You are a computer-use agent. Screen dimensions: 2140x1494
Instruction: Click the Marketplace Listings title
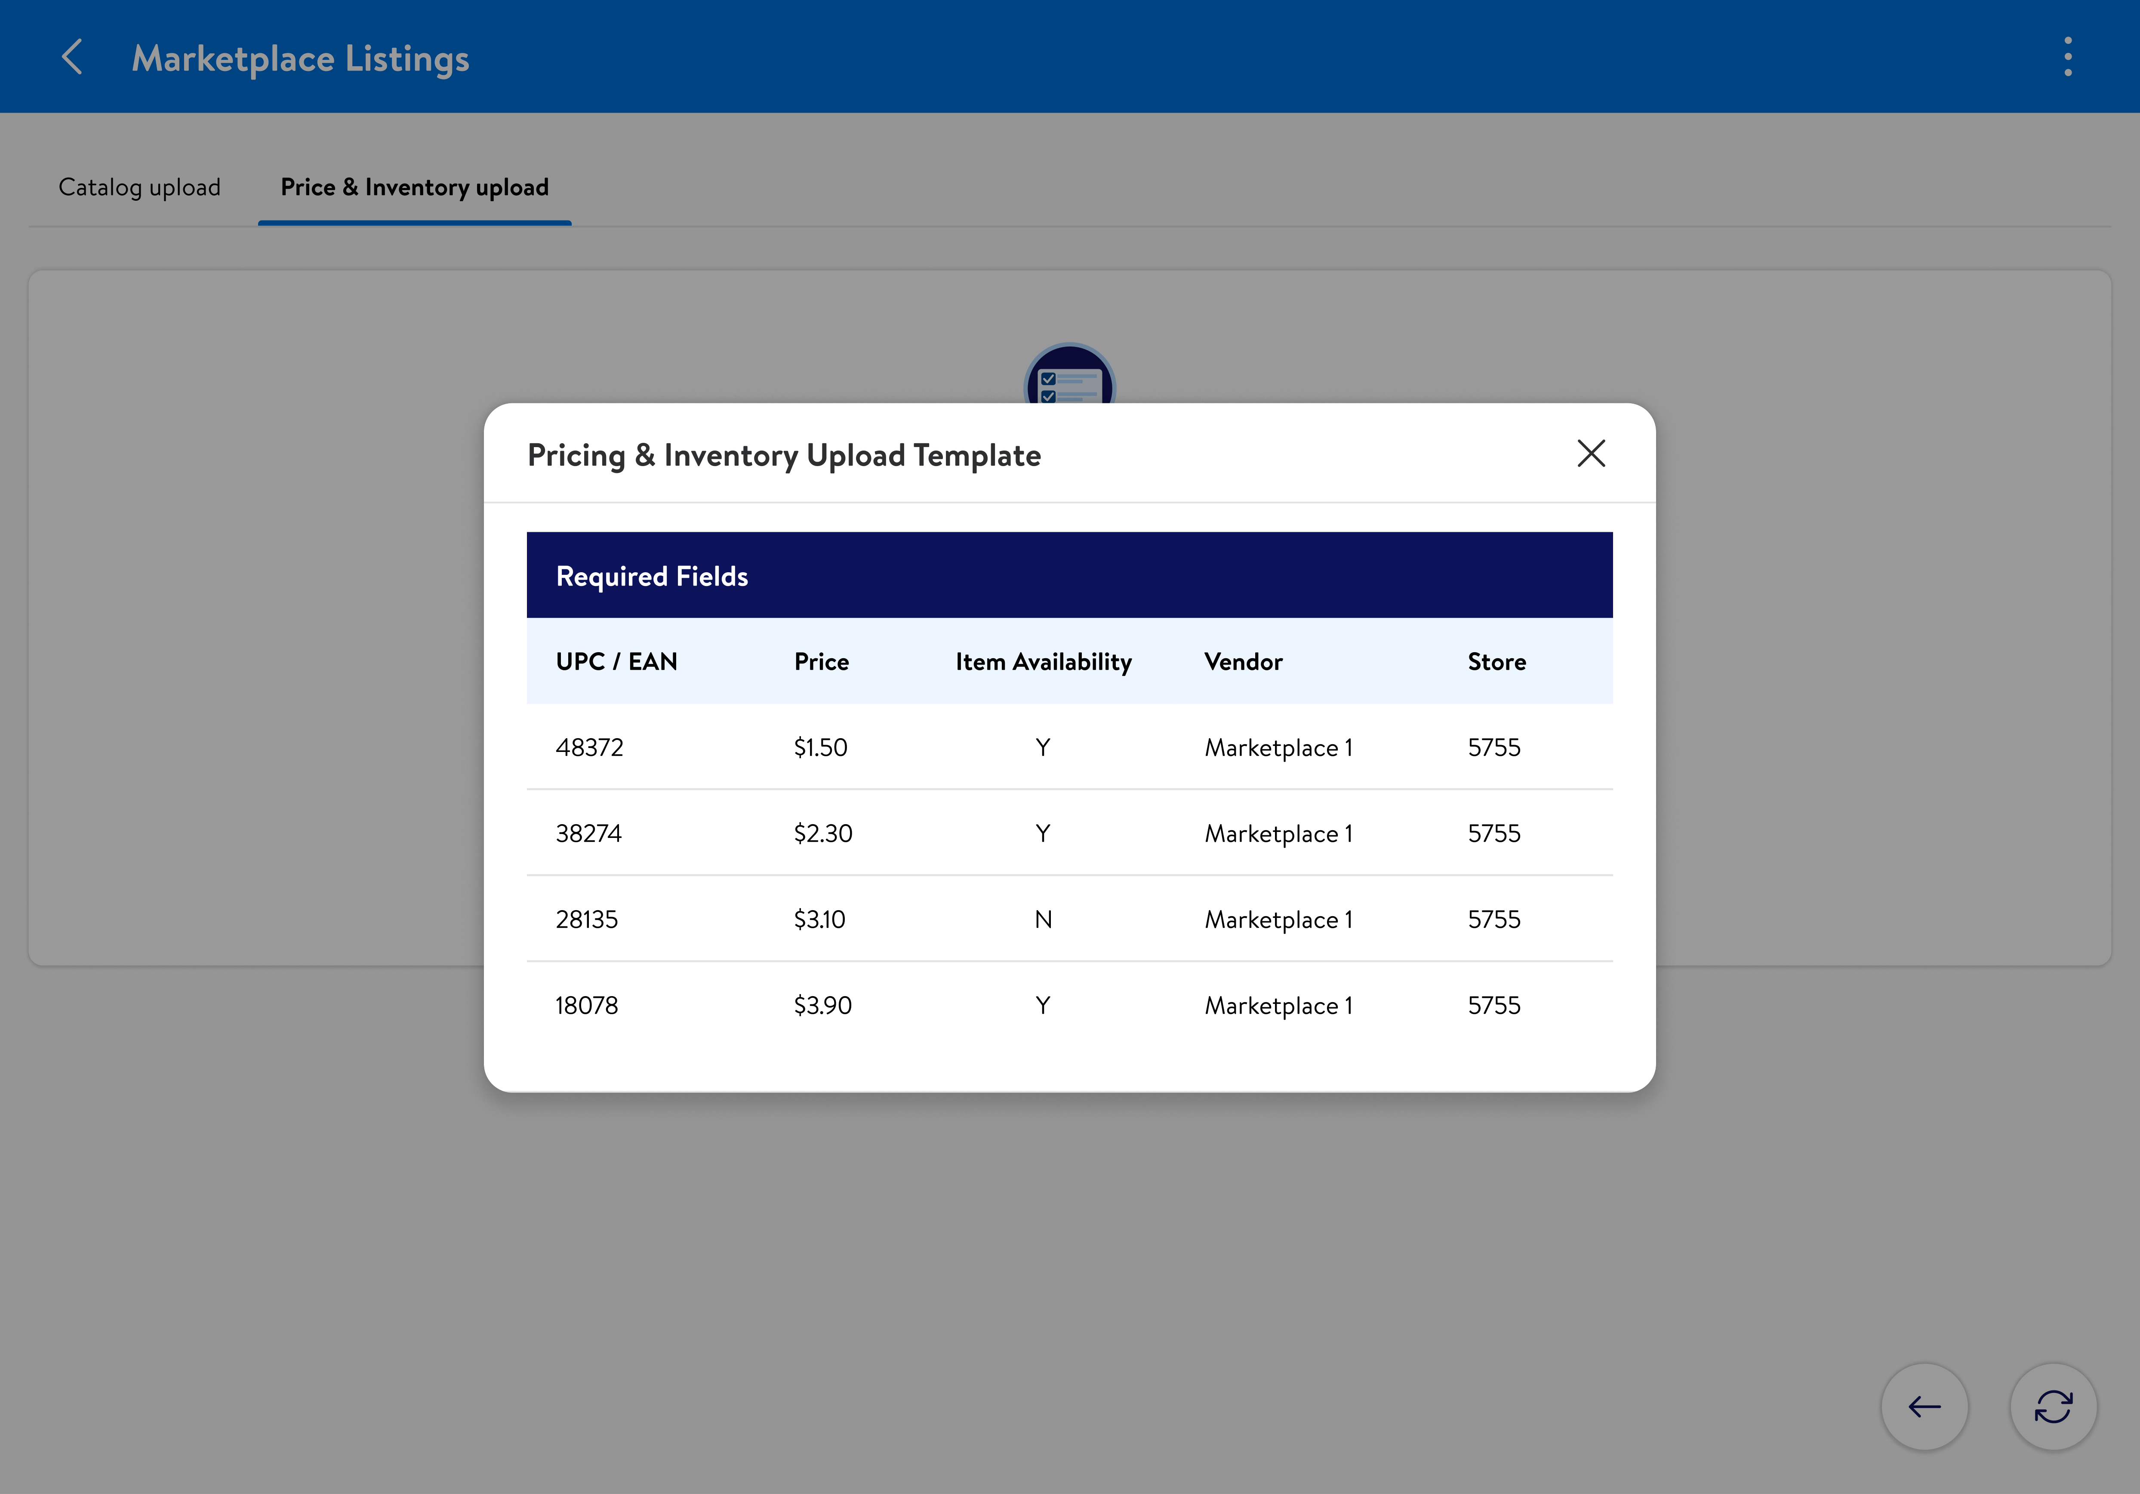pos(300,58)
